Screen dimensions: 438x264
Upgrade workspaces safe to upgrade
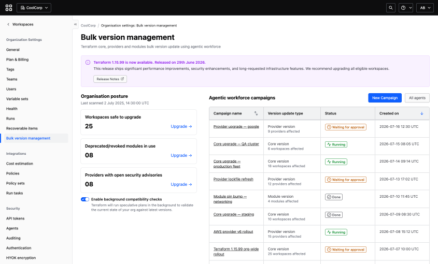pyautogui.click(x=181, y=126)
